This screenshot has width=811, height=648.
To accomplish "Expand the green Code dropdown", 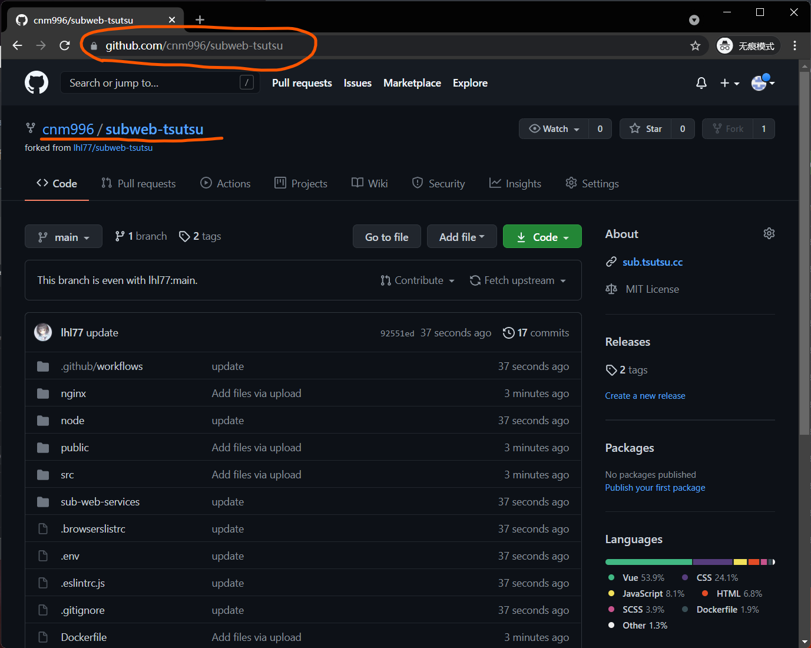I will [x=542, y=237].
